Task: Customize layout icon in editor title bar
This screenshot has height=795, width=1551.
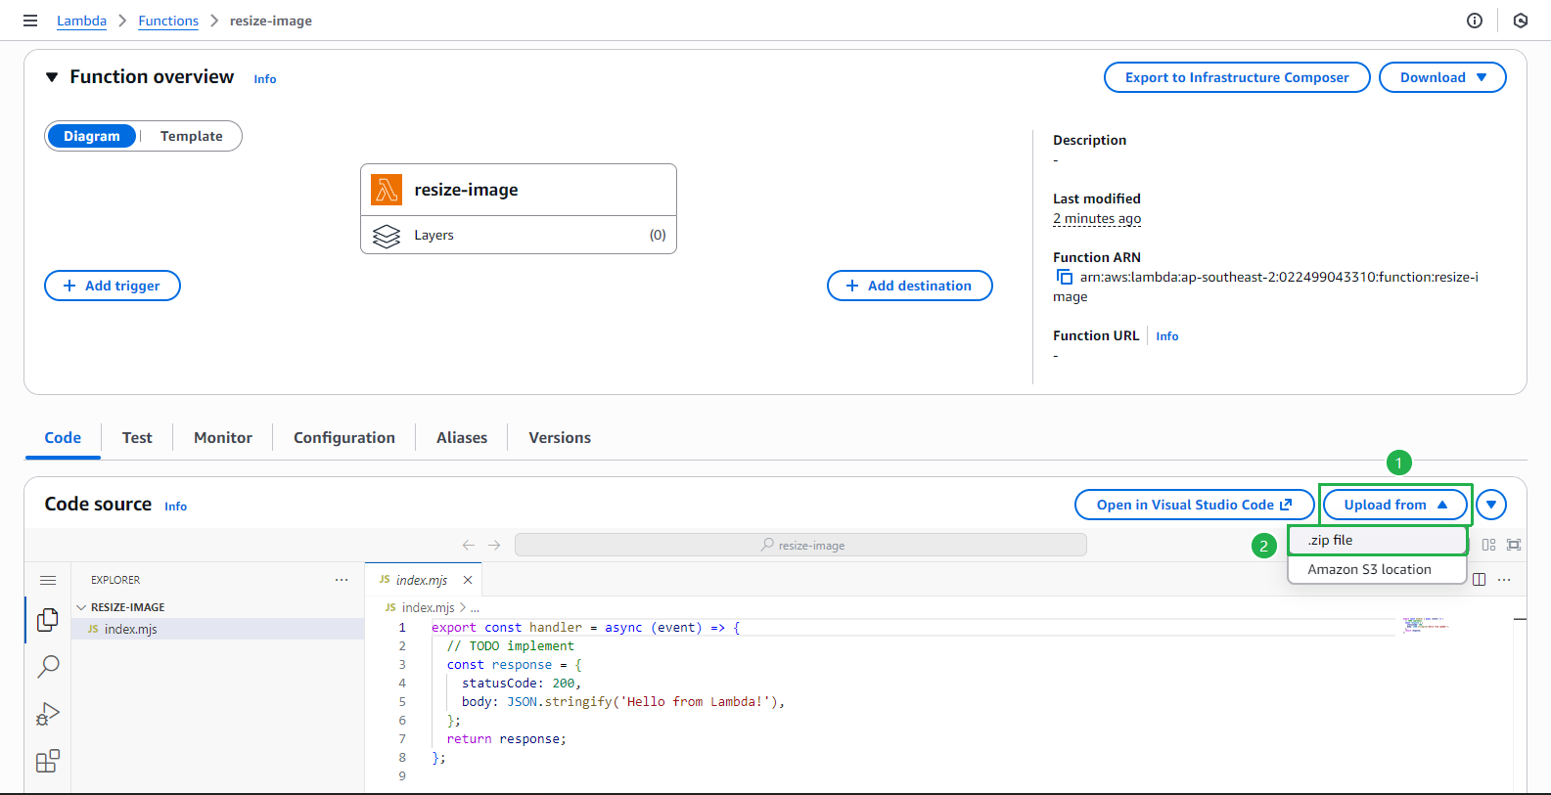Action: tap(1488, 545)
